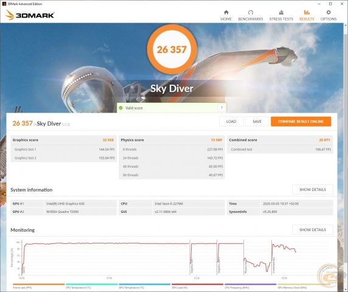Click the 8 threads result row
Viewport: 348px width, 292px height.
point(172,149)
